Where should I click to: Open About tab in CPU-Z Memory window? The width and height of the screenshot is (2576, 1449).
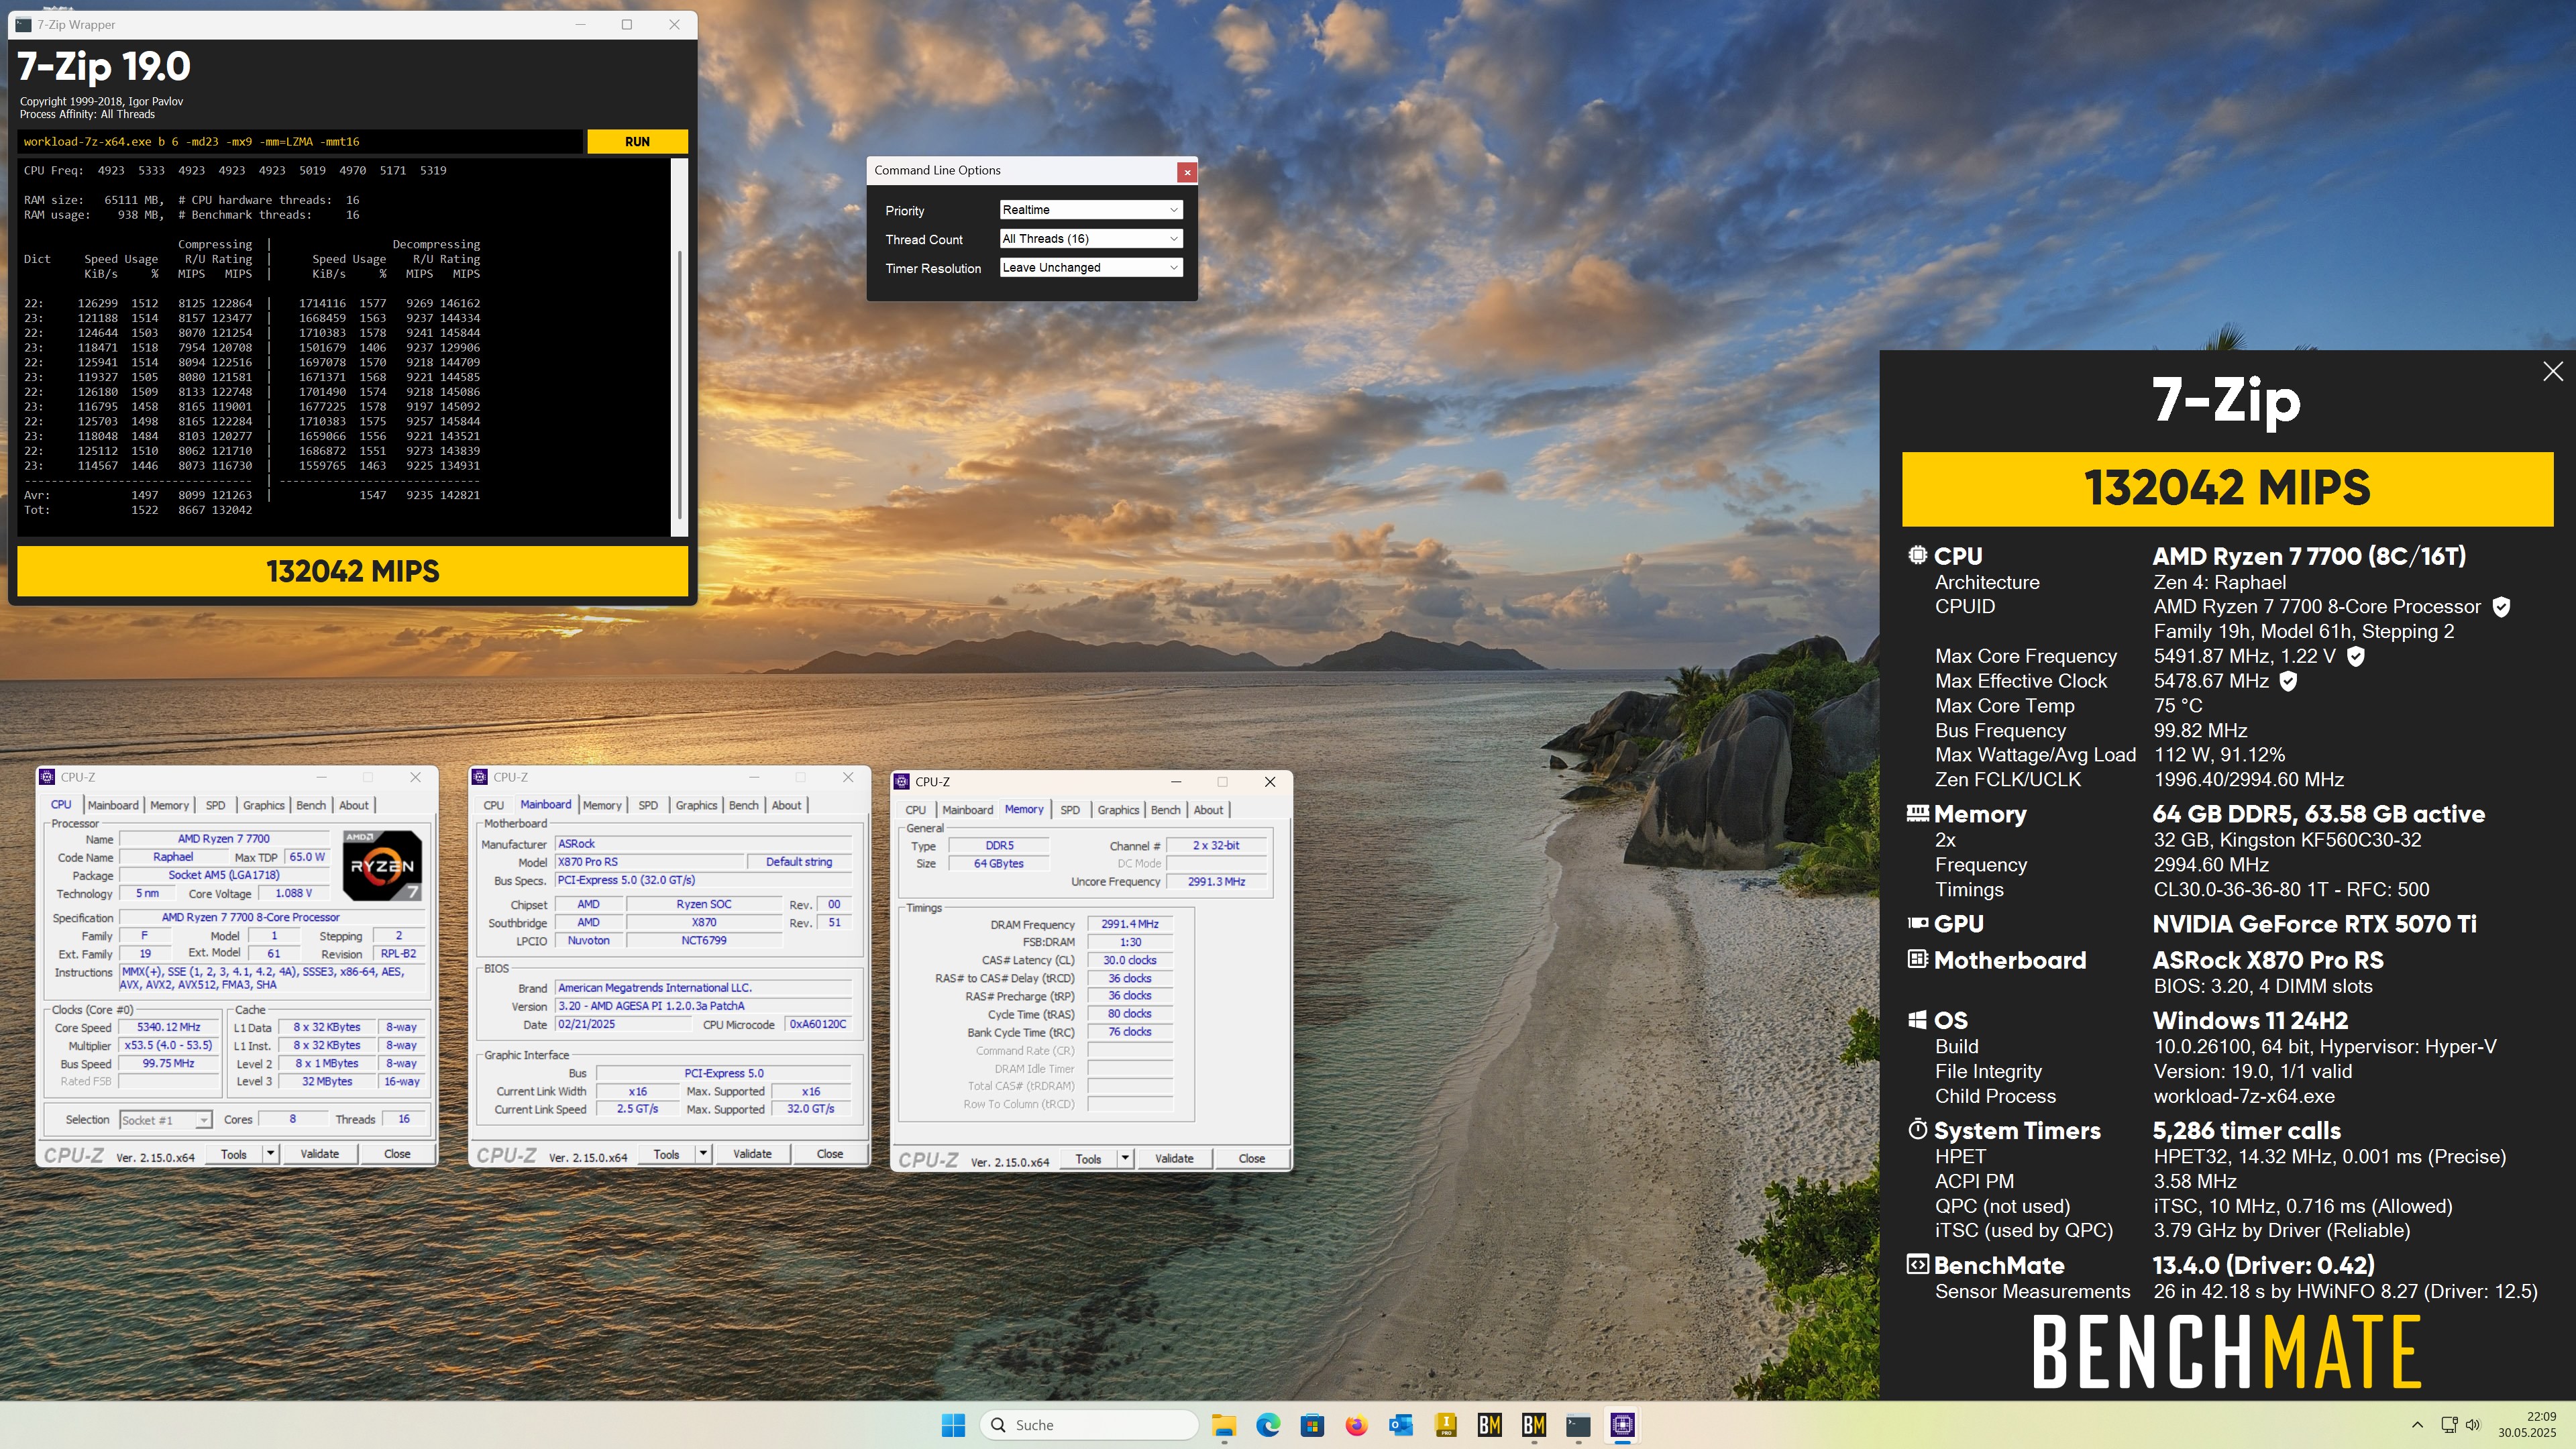coord(1208,810)
